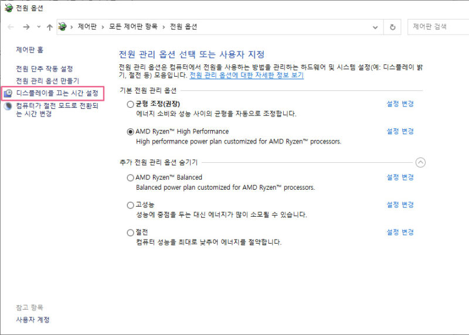Click the Refresh button in address bar
The width and height of the screenshot is (469, 335).
pos(393,27)
